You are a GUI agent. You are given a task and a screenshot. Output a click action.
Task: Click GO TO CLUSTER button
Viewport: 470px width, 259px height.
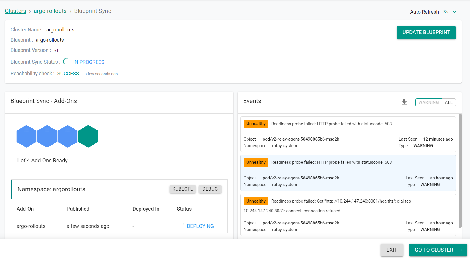tap(438, 250)
